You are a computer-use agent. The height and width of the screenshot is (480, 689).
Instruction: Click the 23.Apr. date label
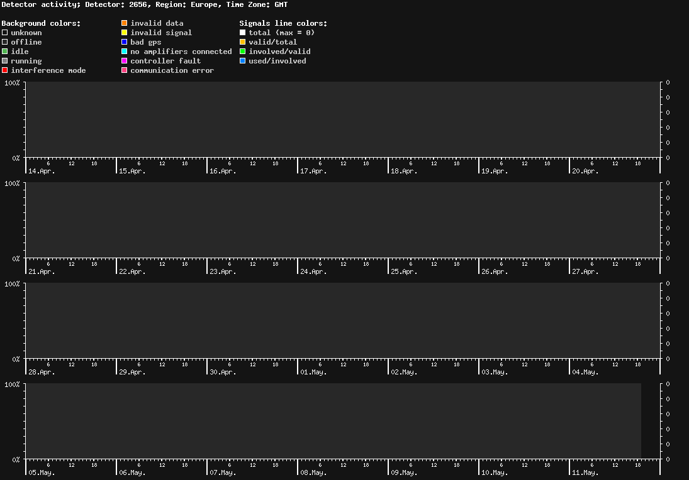[x=223, y=271]
